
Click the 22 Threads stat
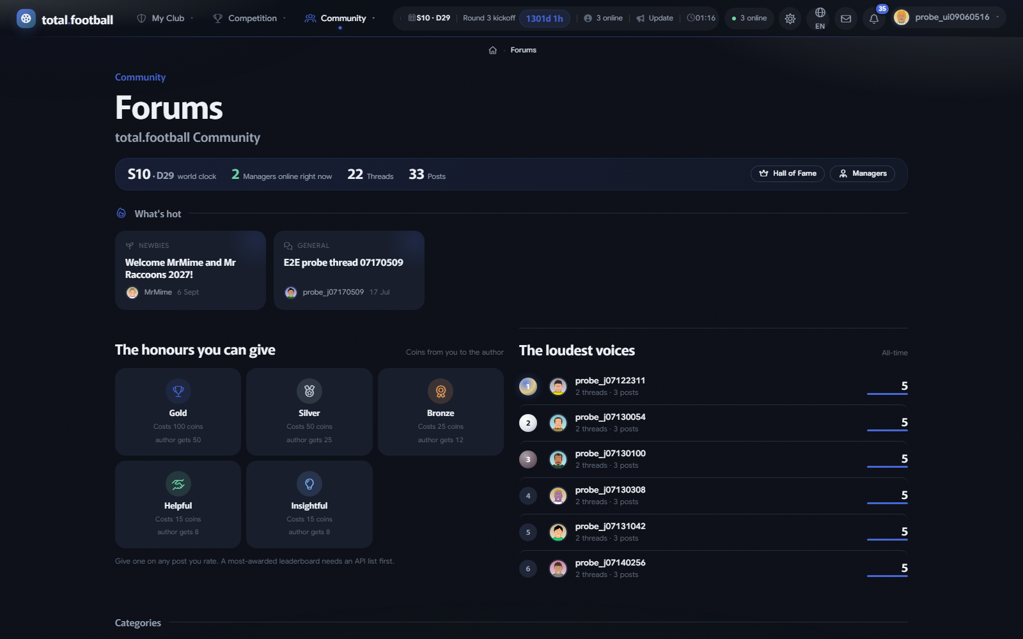(x=370, y=174)
